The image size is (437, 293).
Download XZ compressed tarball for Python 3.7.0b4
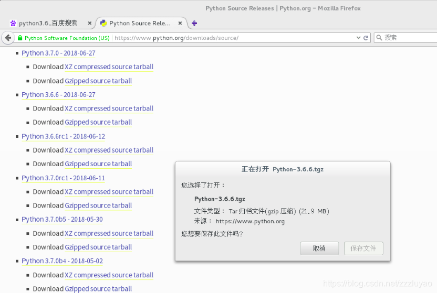[x=109, y=275]
